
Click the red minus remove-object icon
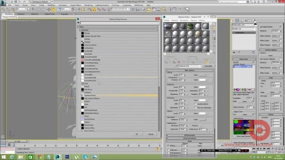tap(249, 90)
